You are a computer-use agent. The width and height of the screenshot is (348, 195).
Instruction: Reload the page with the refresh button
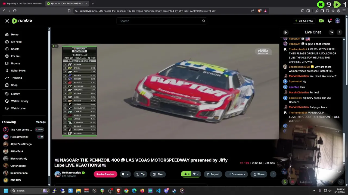[15, 11]
